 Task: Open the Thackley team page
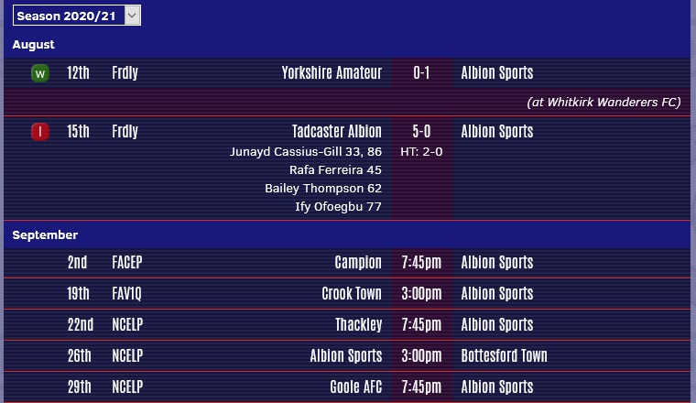coord(358,324)
